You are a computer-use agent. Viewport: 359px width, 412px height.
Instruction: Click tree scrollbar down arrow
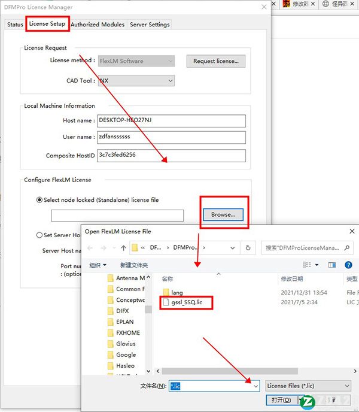[148, 371]
